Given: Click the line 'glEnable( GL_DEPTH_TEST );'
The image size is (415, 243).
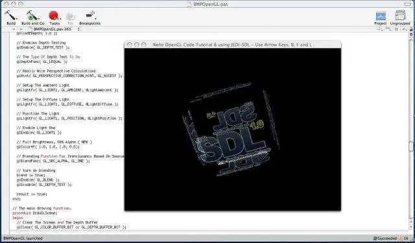Looking at the screenshot, I should point(43,47).
